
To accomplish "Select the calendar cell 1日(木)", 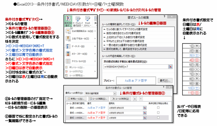I will 192,46.
